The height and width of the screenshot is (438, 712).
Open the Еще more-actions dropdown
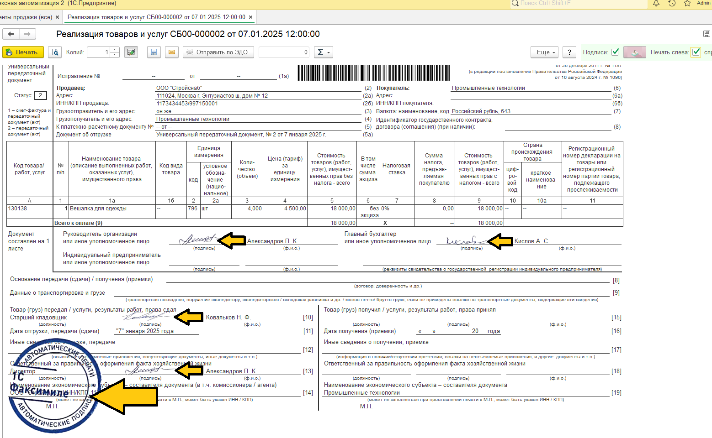point(545,52)
